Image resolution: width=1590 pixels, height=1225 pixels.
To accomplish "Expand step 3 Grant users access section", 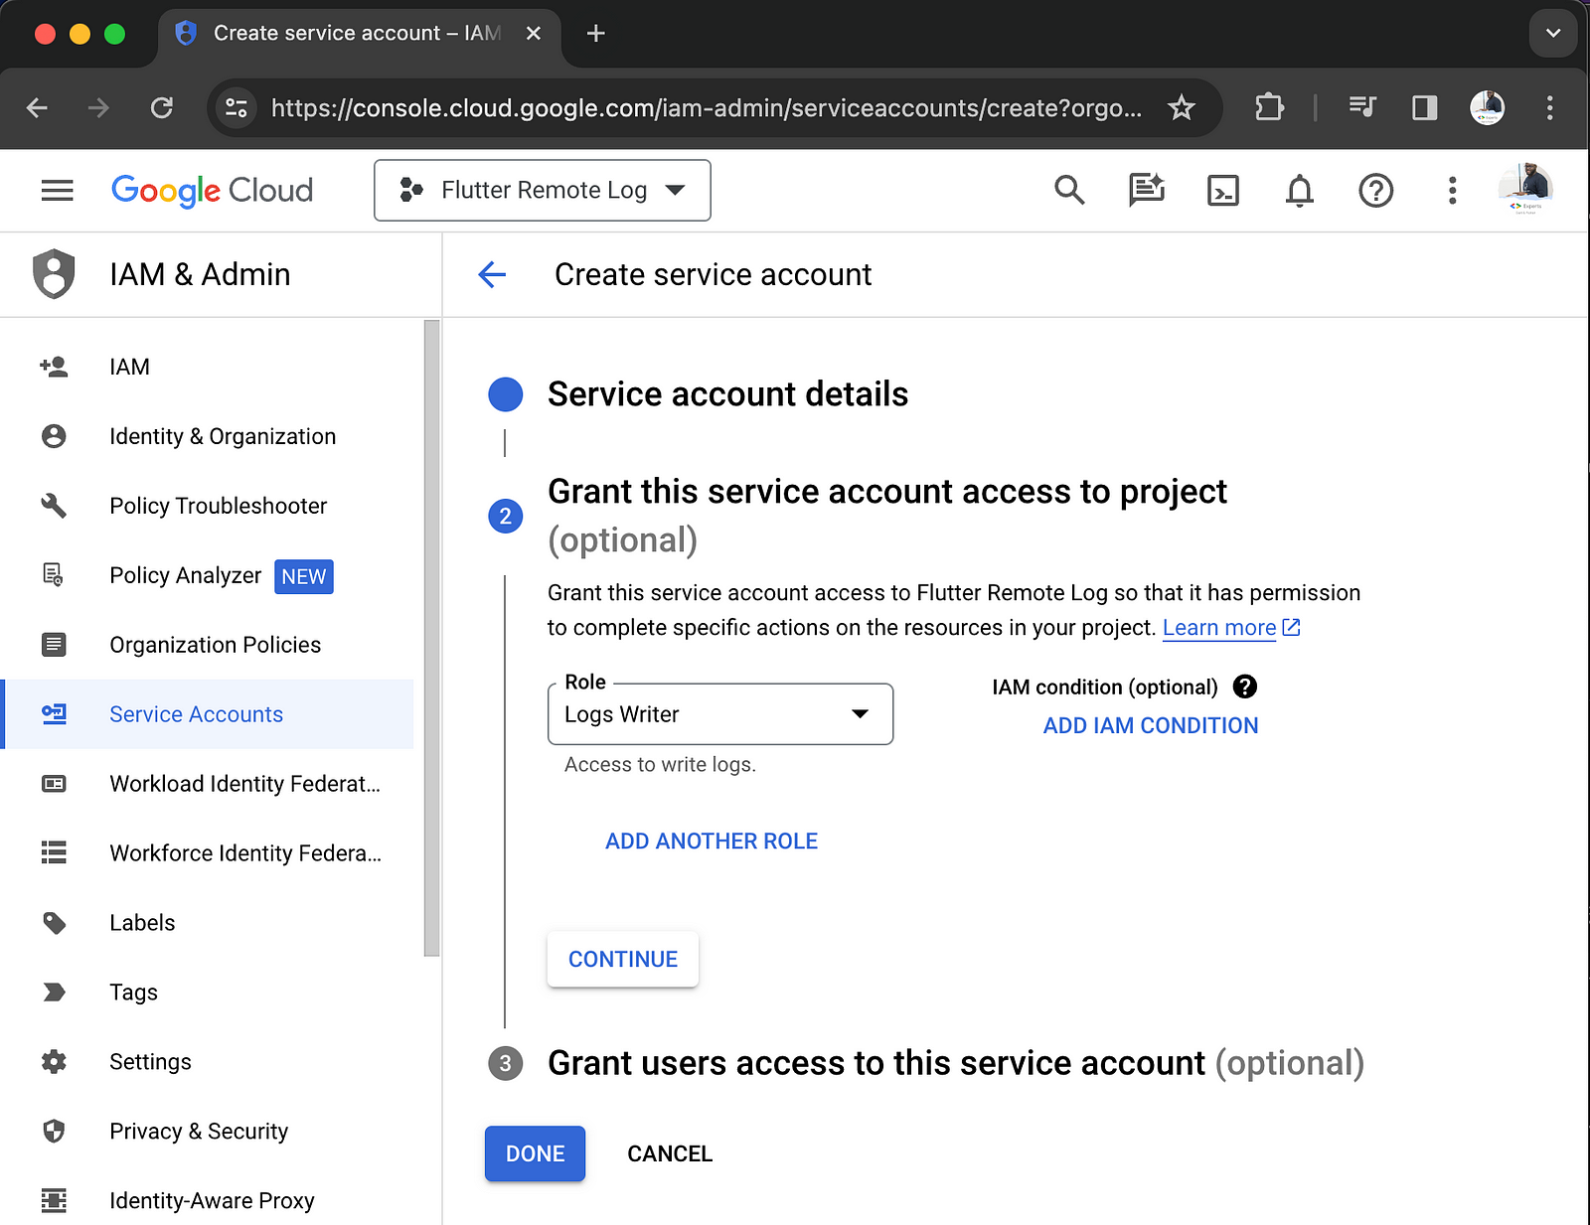I will [955, 1063].
